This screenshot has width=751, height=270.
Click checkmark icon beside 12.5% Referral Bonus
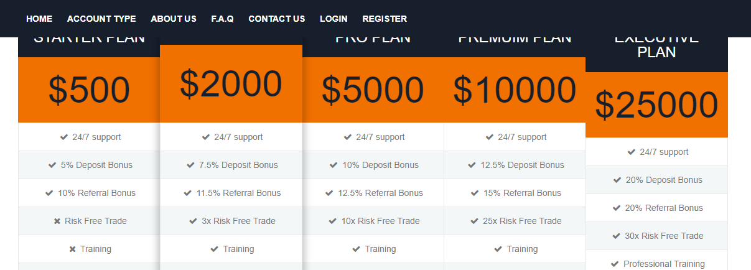329,193
